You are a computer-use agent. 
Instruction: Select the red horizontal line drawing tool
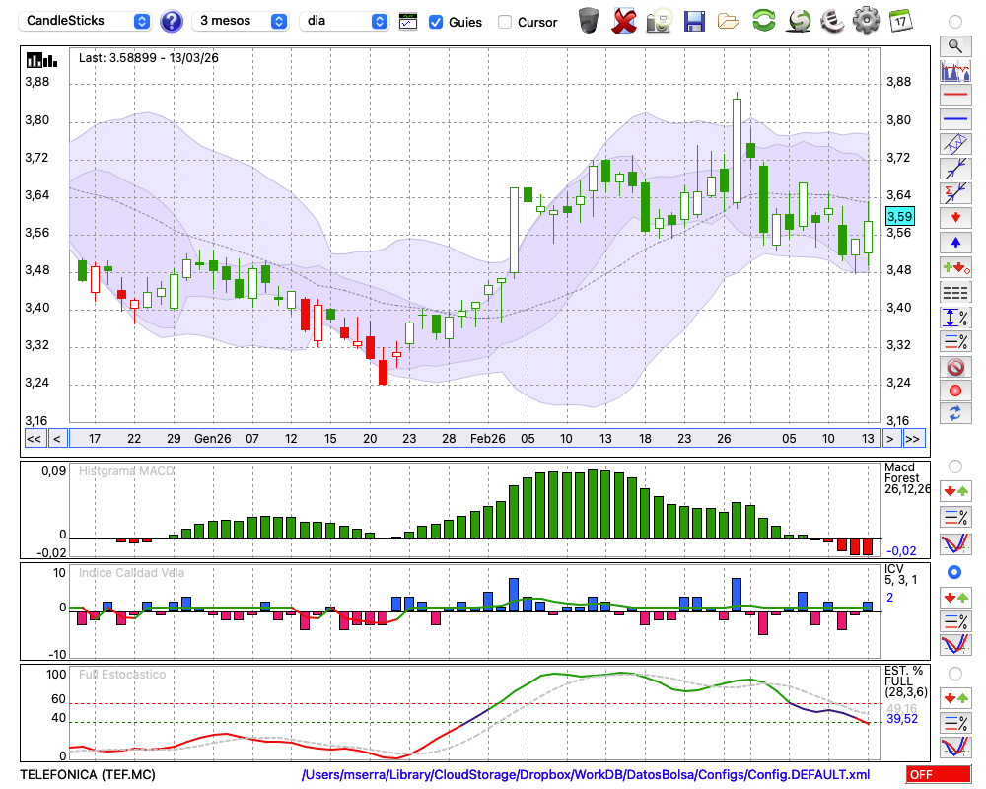(954, 96)
